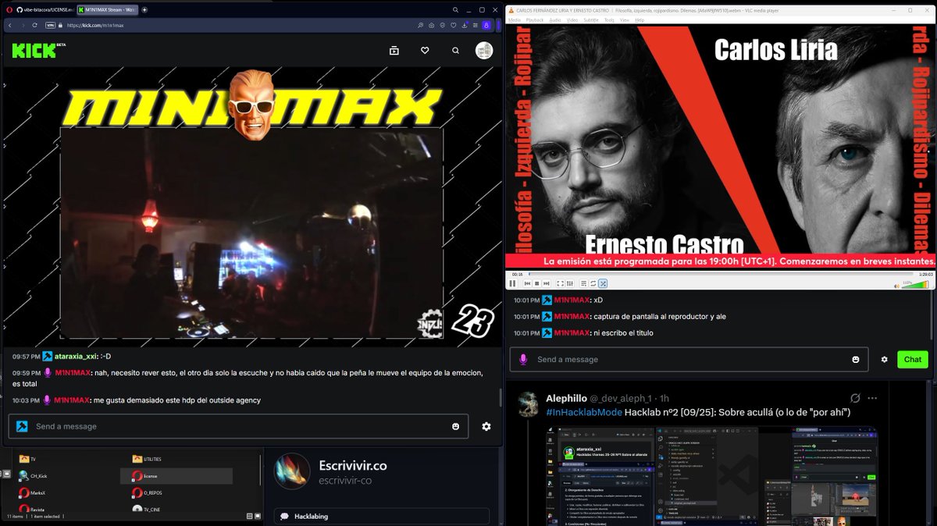Open Alephillo profile name in post
Screen dimensions: 937x526
pyautogui.click(x=566, y=398)
